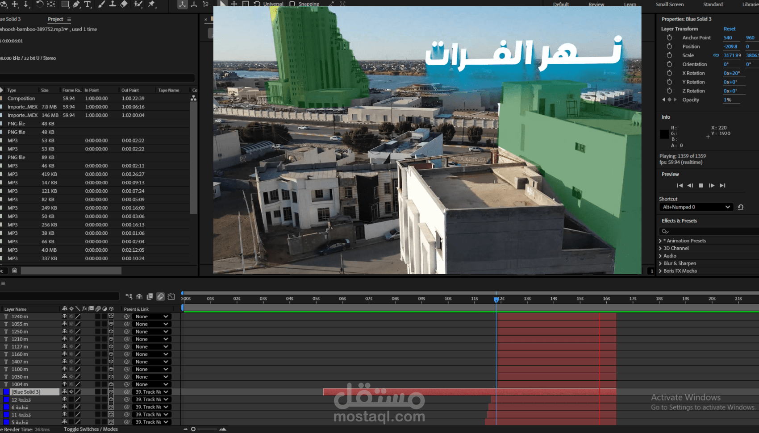
Task: Click Reset in the Layer Transform properties
Action: [730, 28]
